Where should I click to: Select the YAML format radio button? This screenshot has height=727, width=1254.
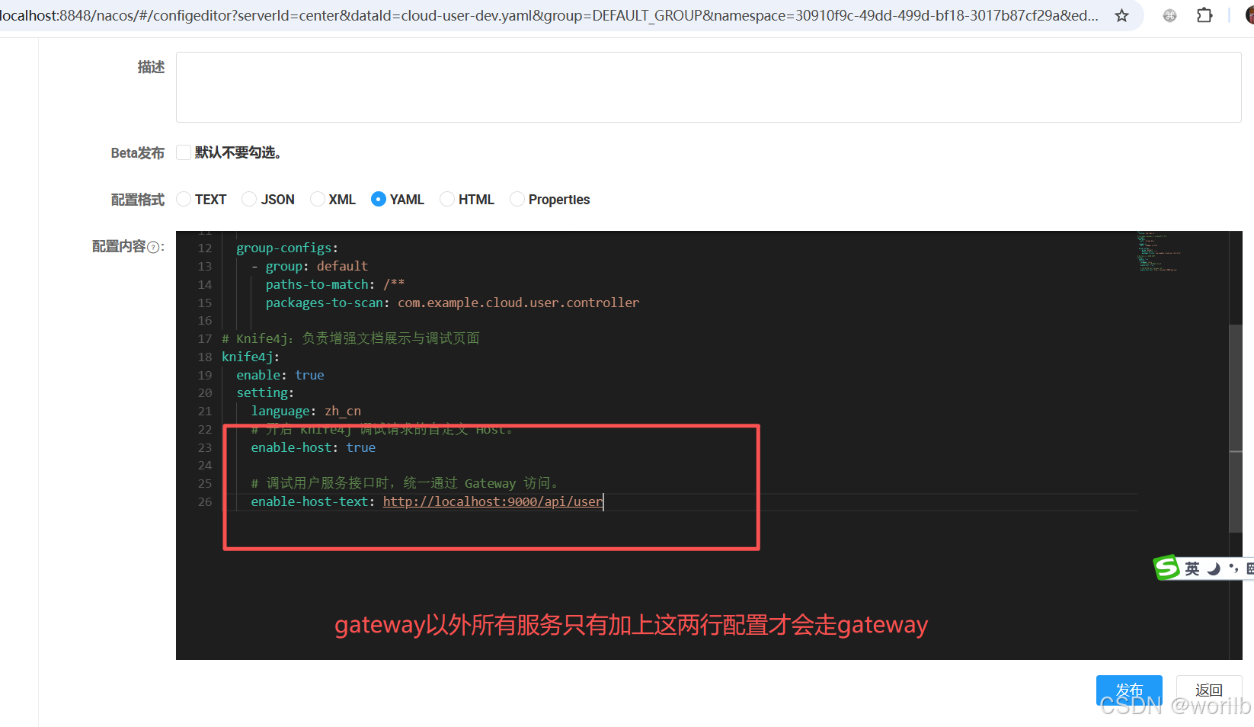[379, 199]
